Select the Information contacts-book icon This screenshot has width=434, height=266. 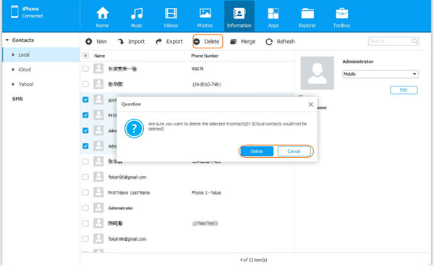pos(239,13)
